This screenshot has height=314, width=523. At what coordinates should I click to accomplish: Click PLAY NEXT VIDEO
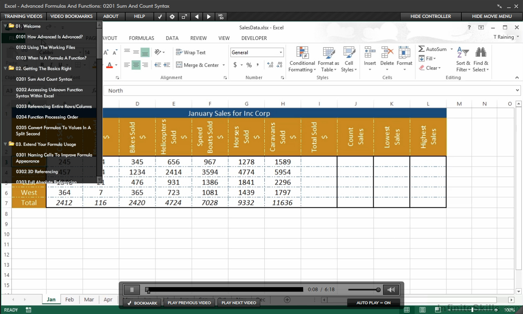[x=239, y=303]
